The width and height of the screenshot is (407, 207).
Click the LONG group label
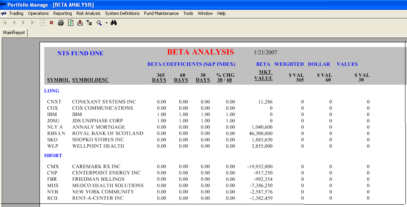[x=52, y=91]
